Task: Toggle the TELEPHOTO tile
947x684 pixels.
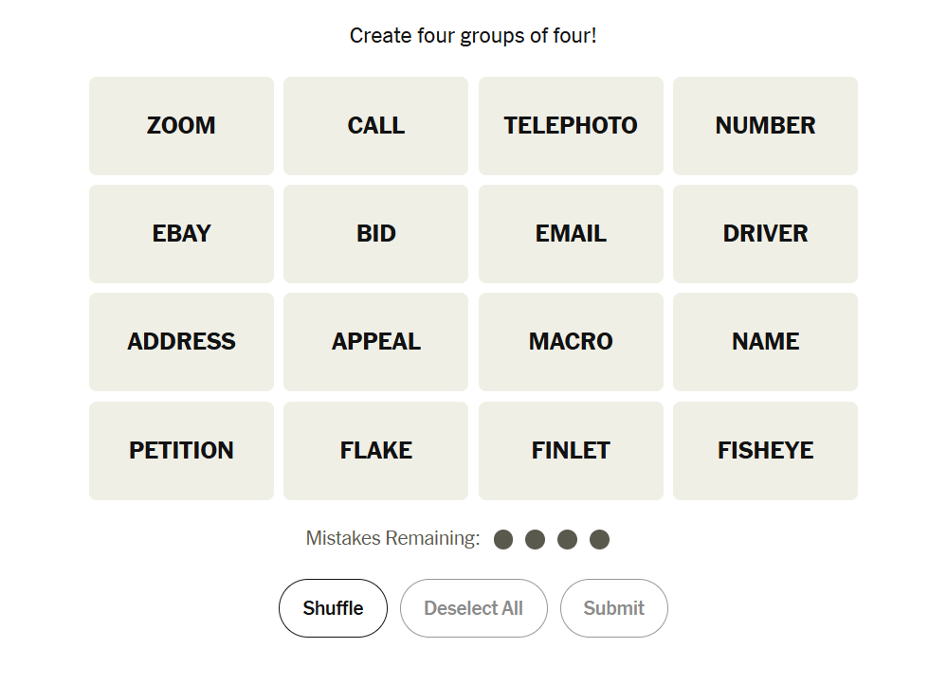Action: click(x=571, y=126)
